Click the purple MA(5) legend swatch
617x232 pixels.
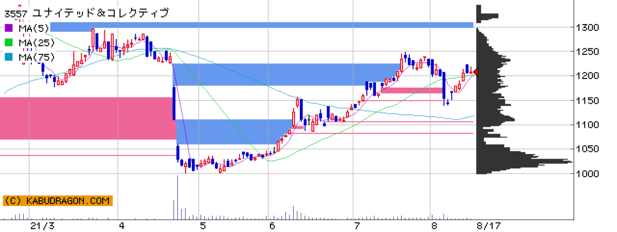point(9,28)
